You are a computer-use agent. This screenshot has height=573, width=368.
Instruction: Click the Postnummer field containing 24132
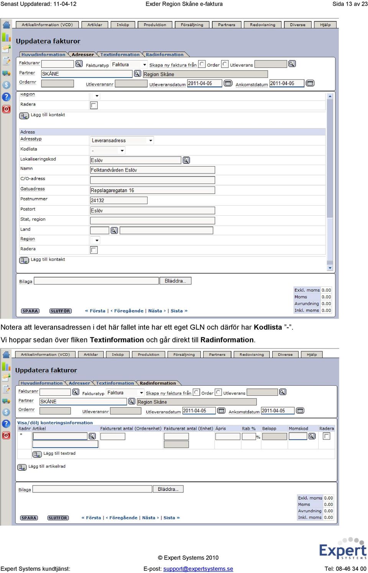[119, 200]
